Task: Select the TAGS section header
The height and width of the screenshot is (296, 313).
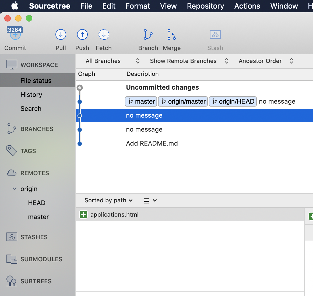Action: [28, 151]
